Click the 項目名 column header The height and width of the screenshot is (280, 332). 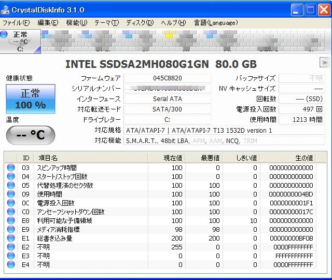click(x=91, y=158)
